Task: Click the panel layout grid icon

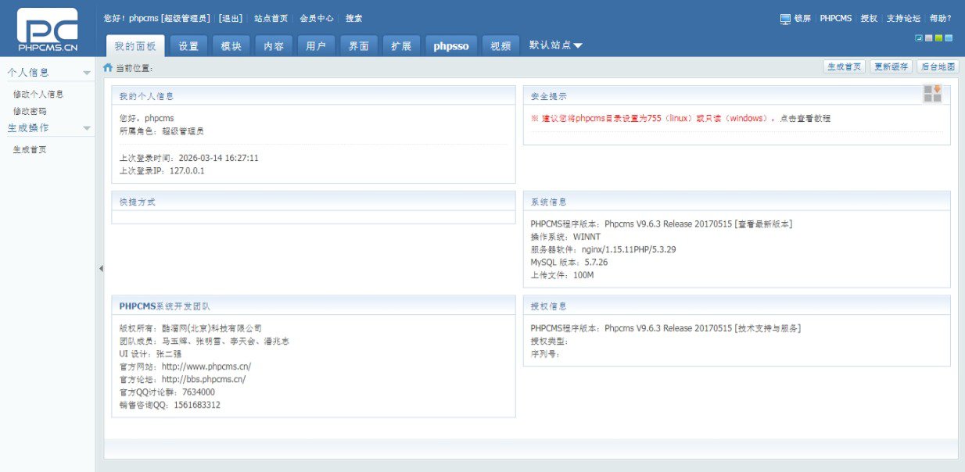Action: [932, 94]
